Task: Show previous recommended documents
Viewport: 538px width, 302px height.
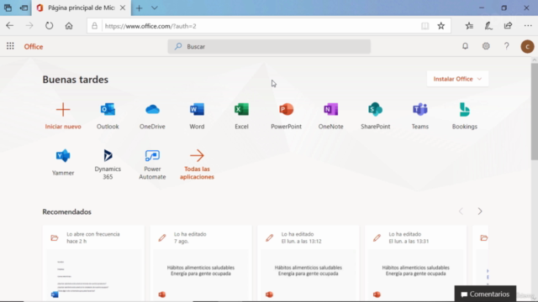Action: [x=461, y=211]
